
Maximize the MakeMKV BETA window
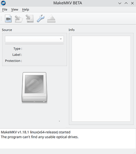126,3
